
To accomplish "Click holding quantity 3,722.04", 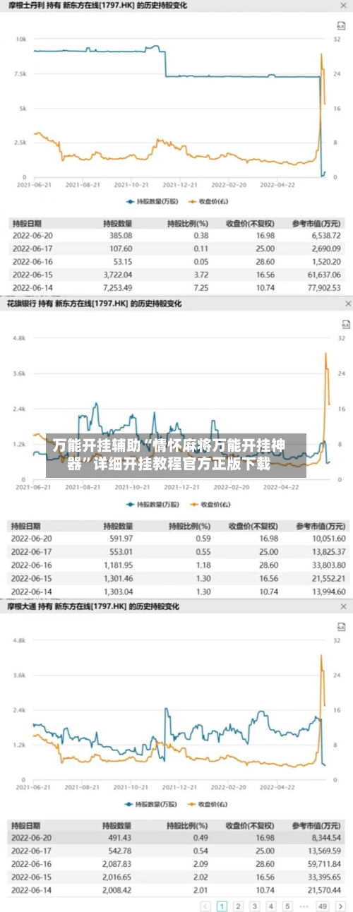I will [117, 275].
